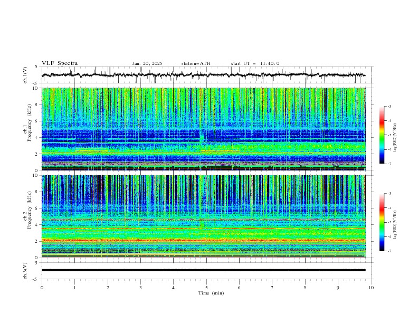Click the "-7" value on ch.2 color bar
The image size is (418, 323).
[389, 251]
